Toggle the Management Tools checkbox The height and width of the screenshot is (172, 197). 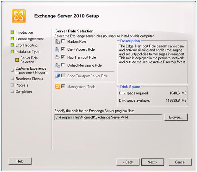pyautogui.click(x=63, y=86)
